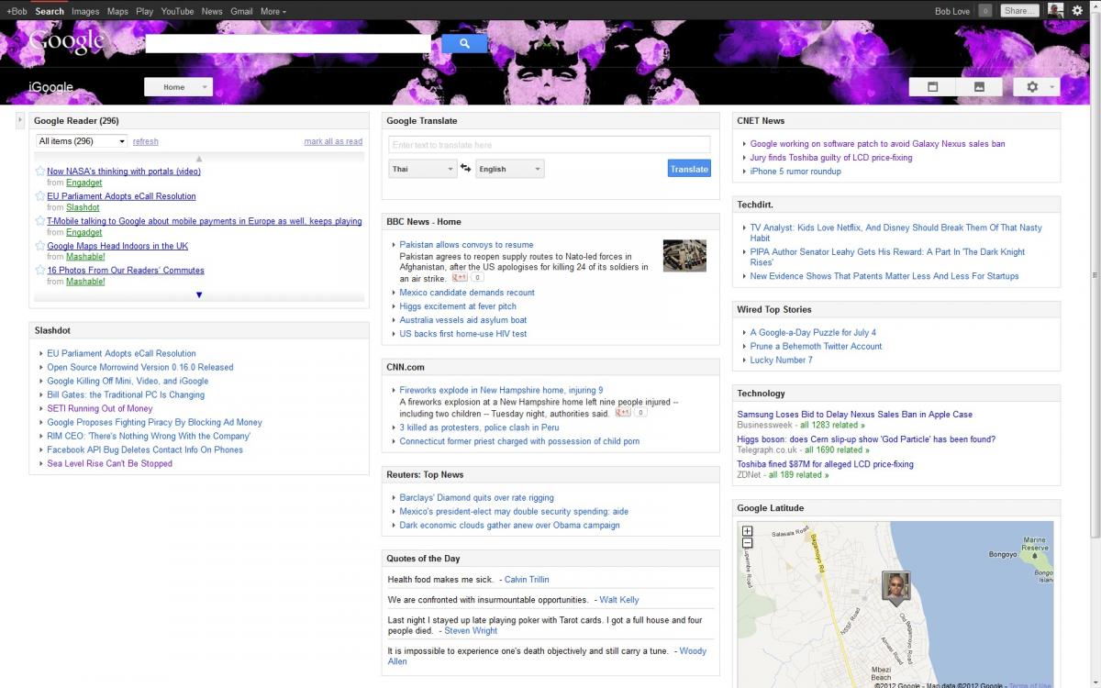
Task: Open the iGoogle gear options dropdown
Action: [x=1037, y=86]
